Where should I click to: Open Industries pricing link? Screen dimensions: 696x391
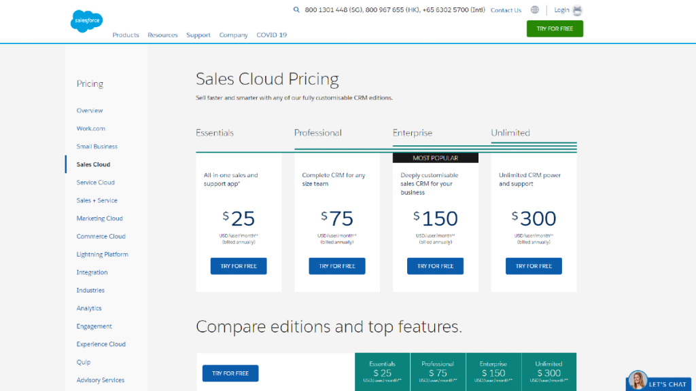pos(90,291)
